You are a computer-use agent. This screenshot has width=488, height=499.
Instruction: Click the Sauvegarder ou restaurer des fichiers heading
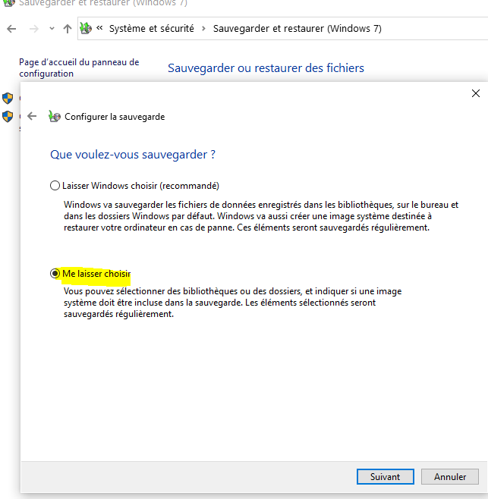[x=266, y=68]
